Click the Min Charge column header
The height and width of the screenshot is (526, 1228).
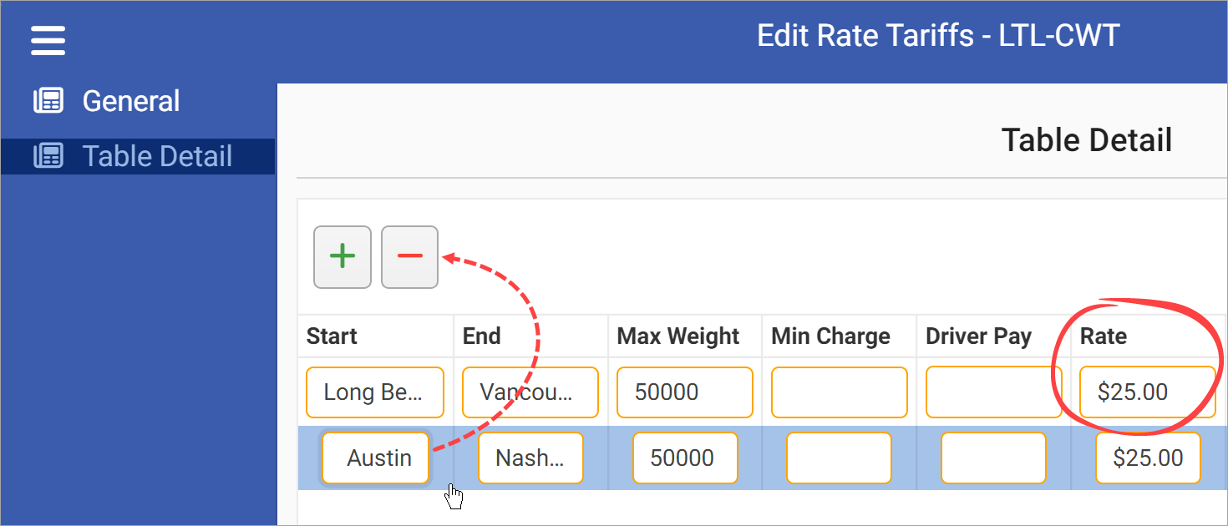[x=828, y=336]
